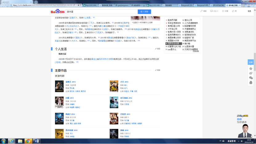Click the 金刚王 movie poster thumbnail
Screen dimensions: 256x144
pyautogui.click(x=59, y=86)
